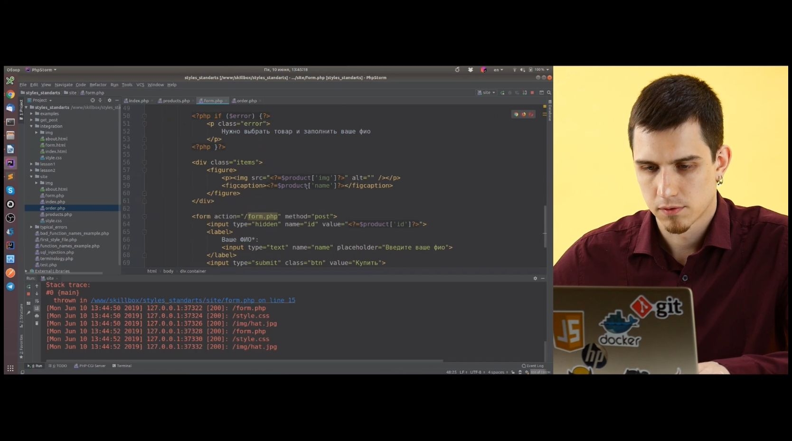
Task: Open the VCS menu
Action: coord(140,84)
